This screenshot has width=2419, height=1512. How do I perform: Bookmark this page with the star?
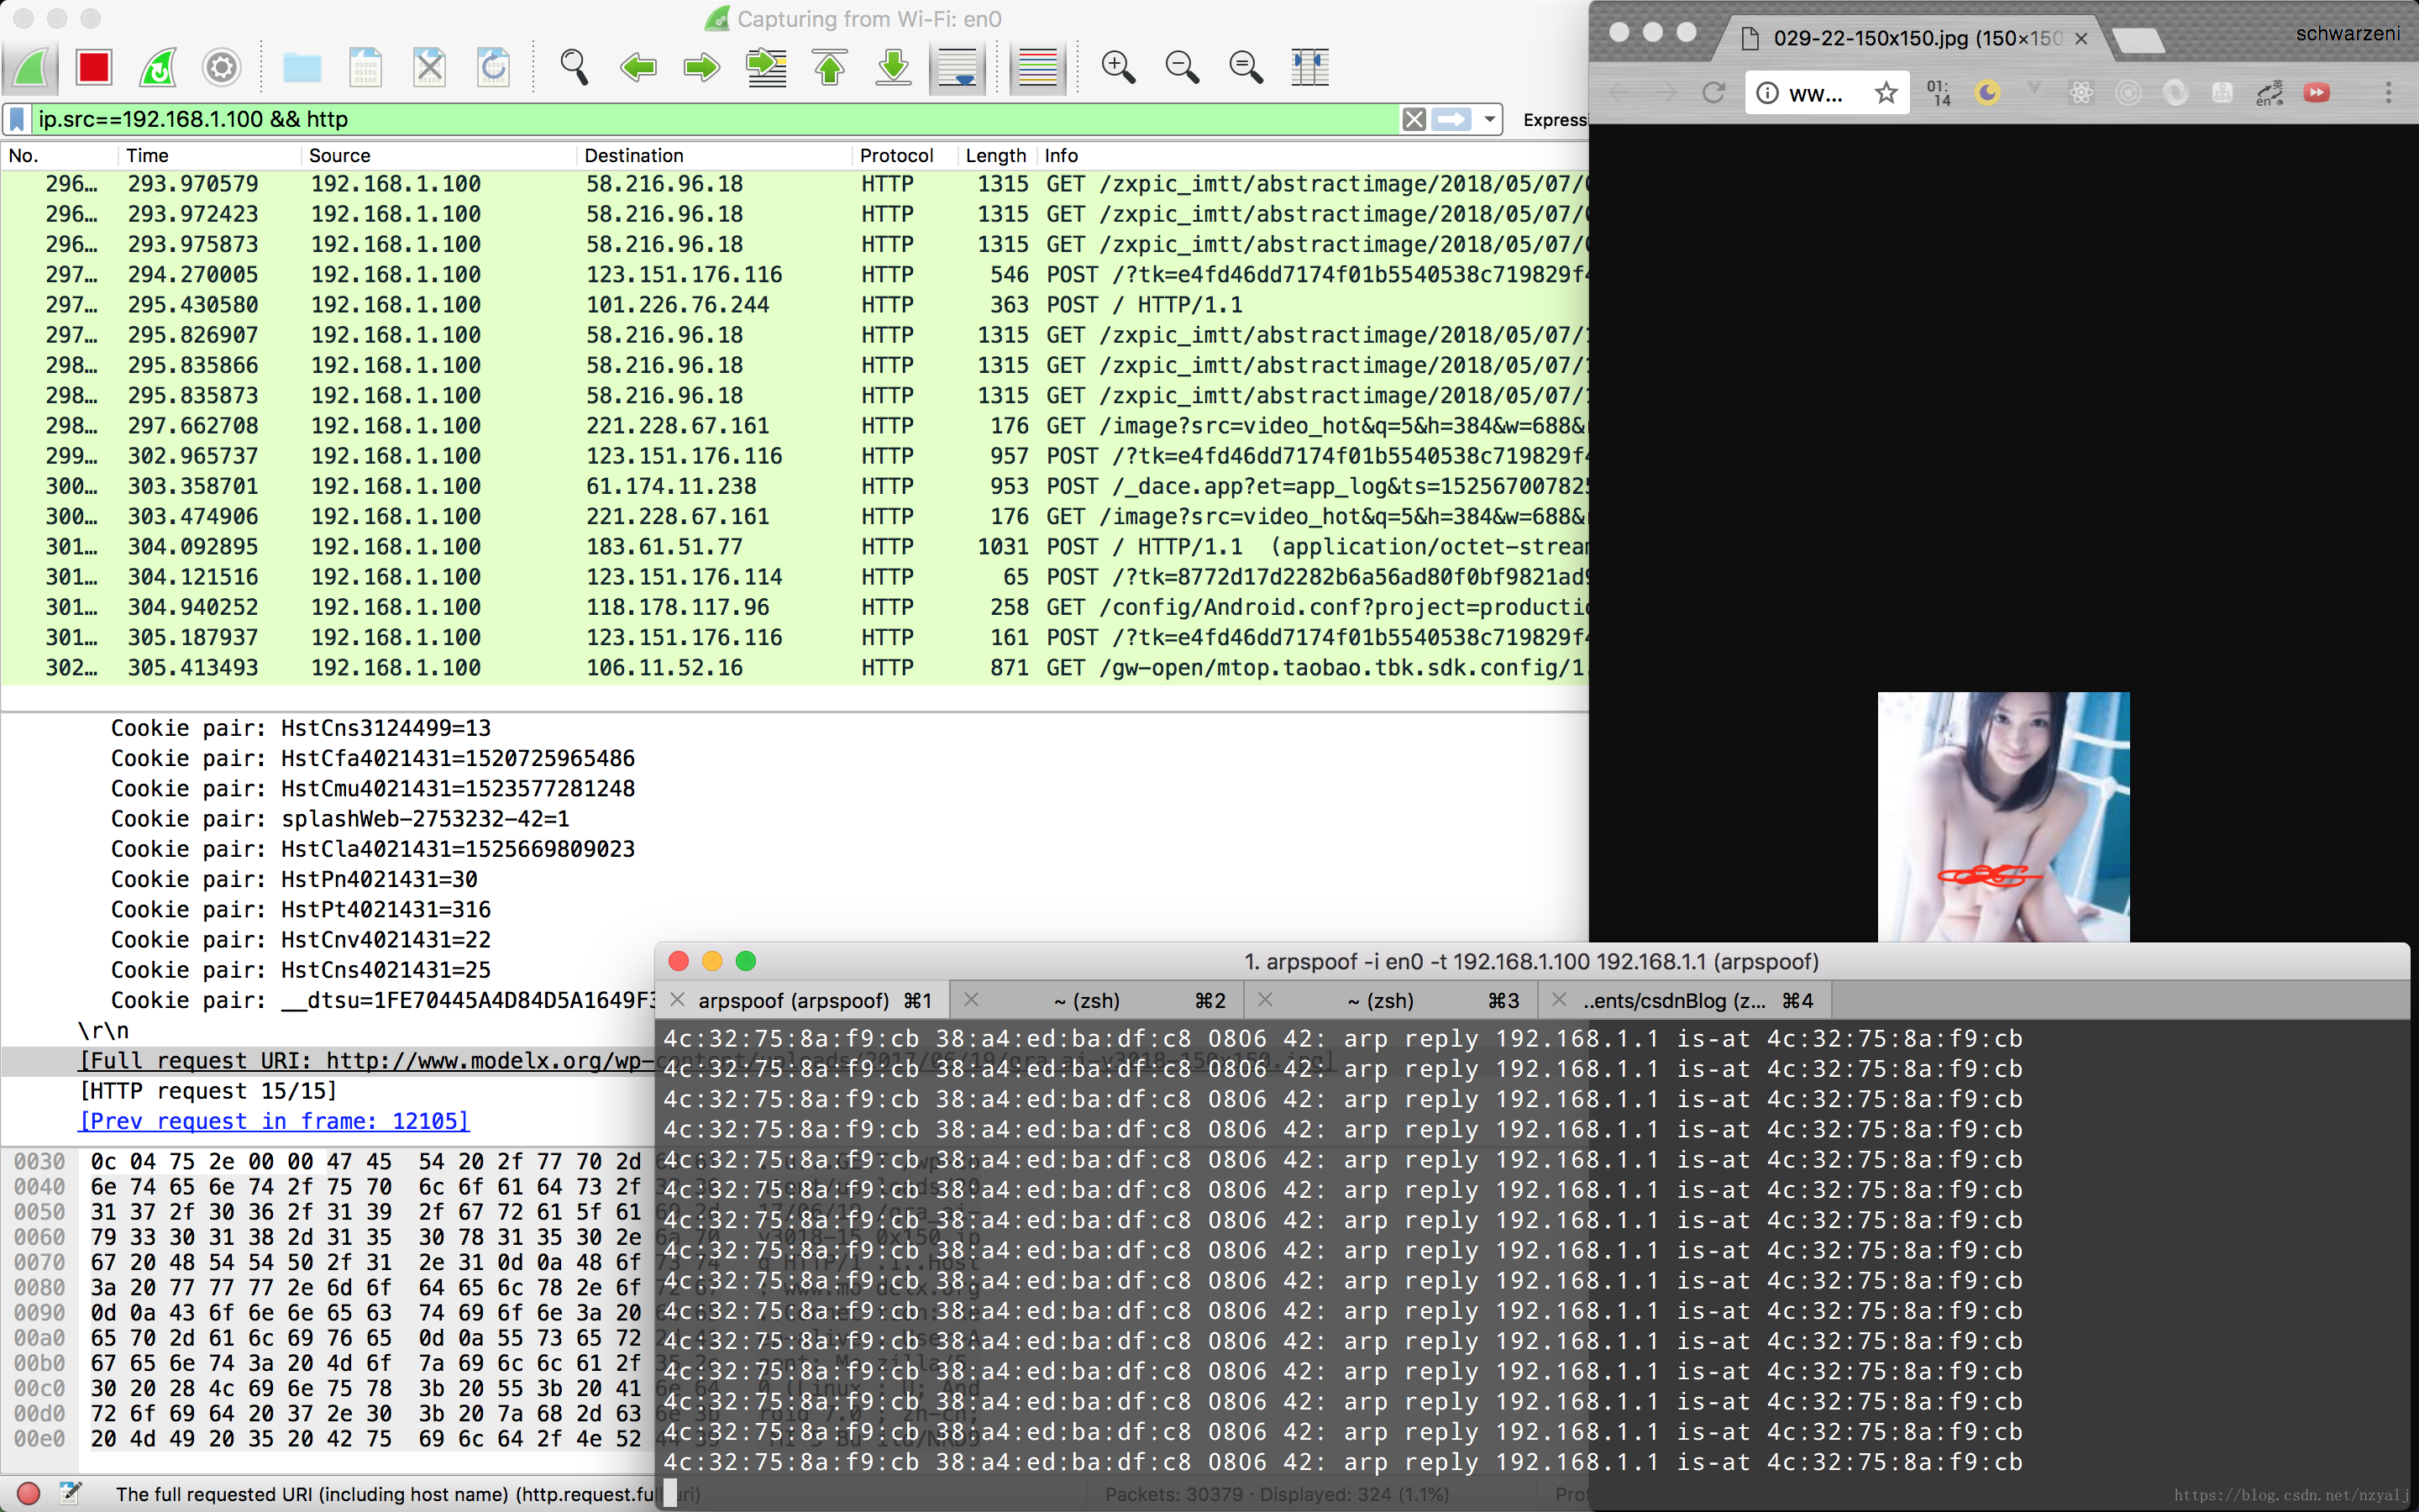(1886, 93)
